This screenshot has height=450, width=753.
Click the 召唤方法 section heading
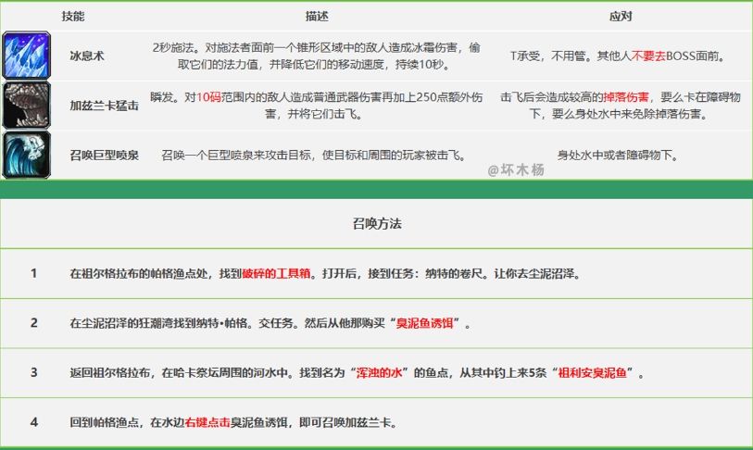[377, 223]
